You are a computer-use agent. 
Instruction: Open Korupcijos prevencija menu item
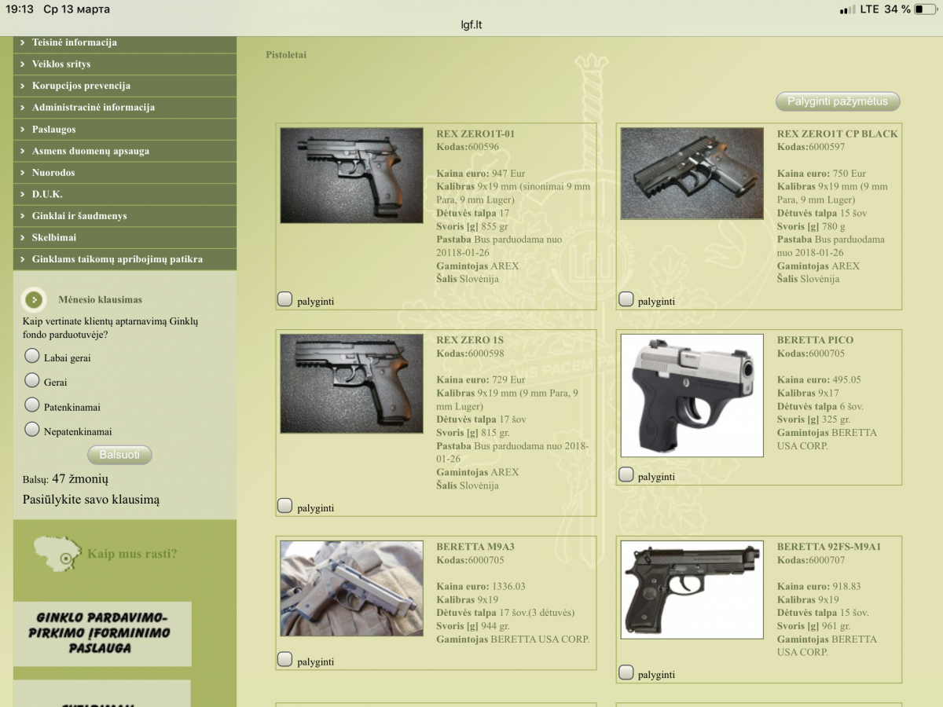[x=125, y=86]
